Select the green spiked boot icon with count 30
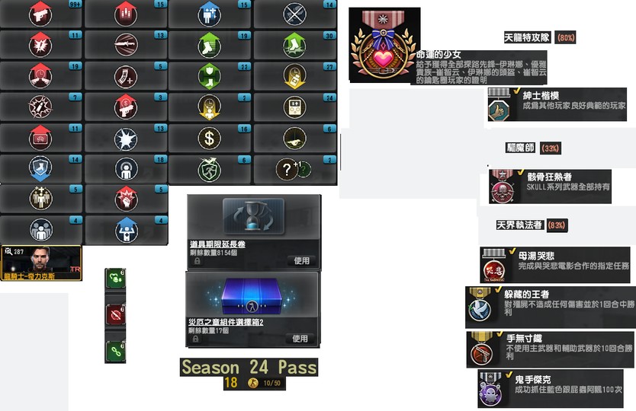The height and width of the screenshot is (411, 636). (294, 45)
